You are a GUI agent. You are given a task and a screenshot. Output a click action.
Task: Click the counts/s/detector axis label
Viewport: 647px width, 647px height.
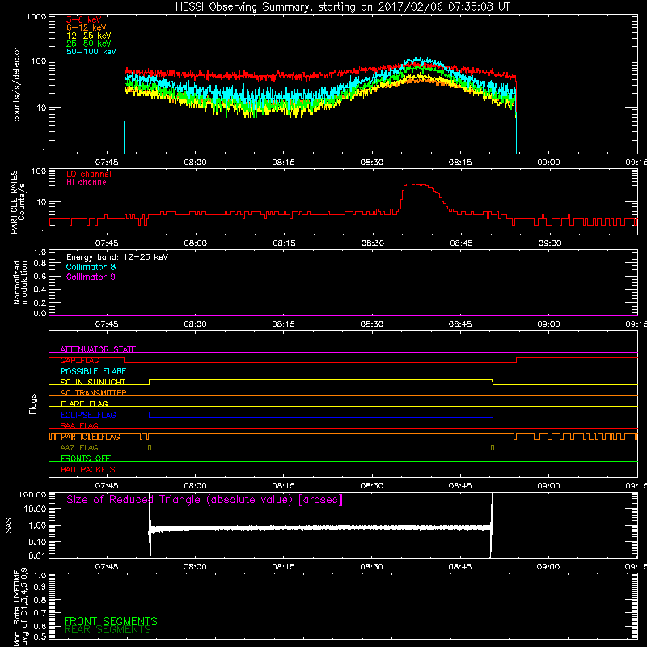tap(16, 84)
